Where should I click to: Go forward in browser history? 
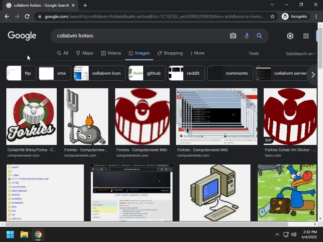click(x=17, y=16)
